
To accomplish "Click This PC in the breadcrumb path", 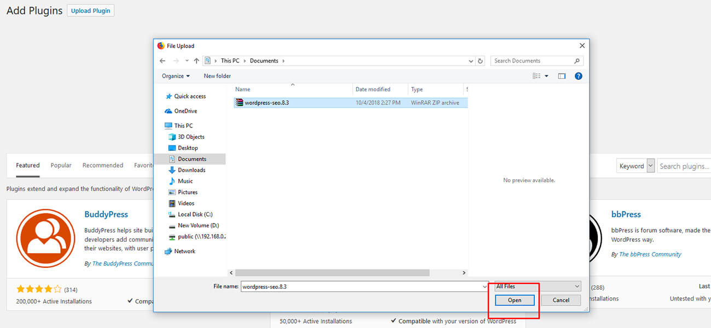I will 230,61.
